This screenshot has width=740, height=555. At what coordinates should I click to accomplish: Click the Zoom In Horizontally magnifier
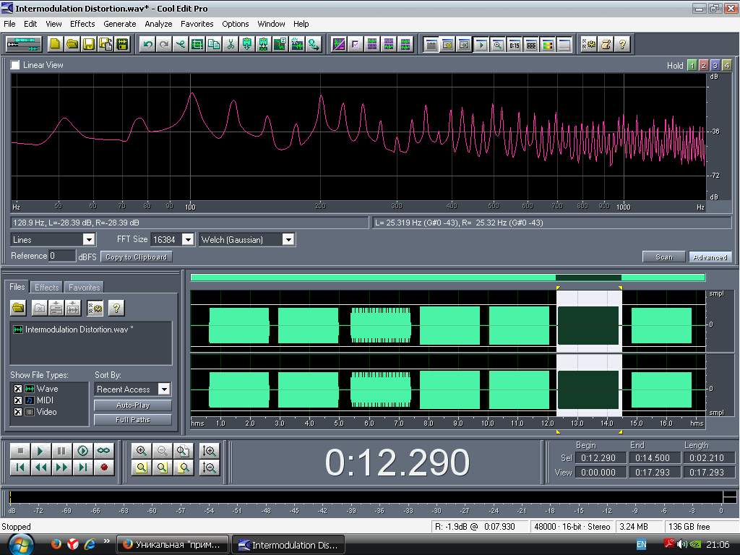pyautogui.click(x=142, y=450)
